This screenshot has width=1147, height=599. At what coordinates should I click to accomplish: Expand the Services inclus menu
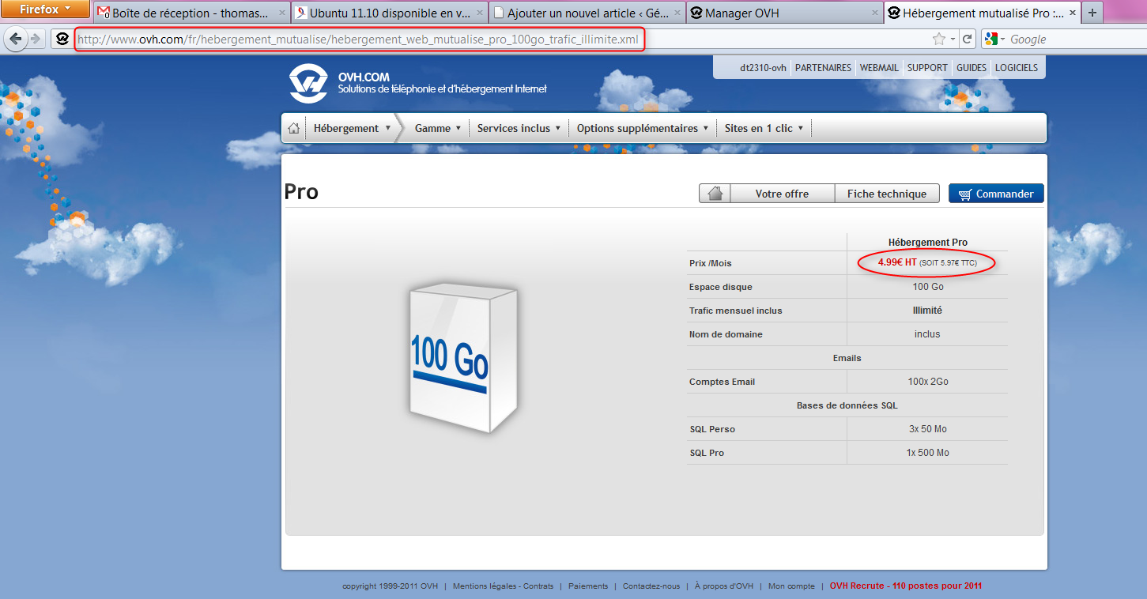pos(519,128)
